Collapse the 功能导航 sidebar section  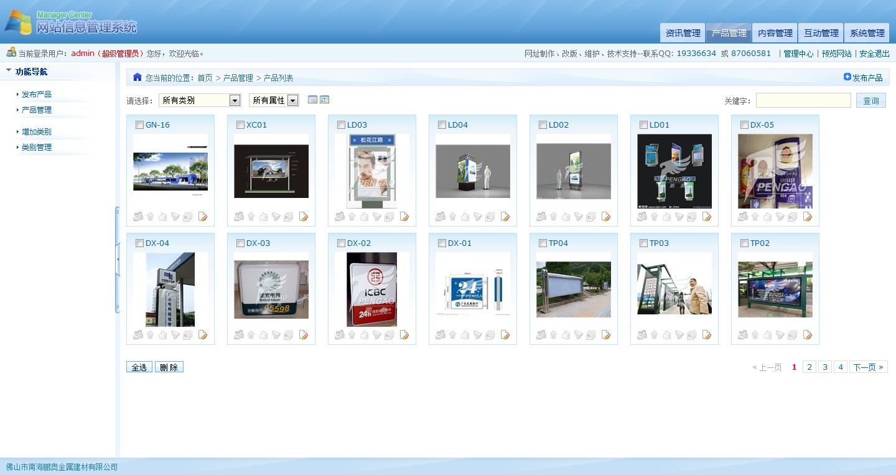tap(9, 71)
